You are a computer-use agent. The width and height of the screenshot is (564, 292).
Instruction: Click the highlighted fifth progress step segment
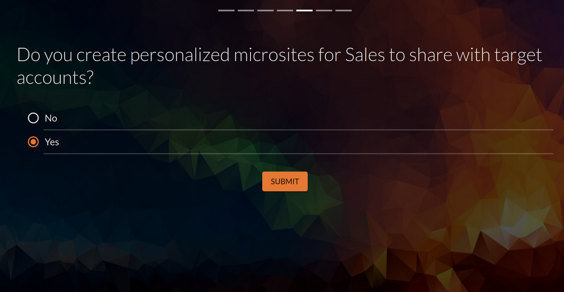[304, 11]
